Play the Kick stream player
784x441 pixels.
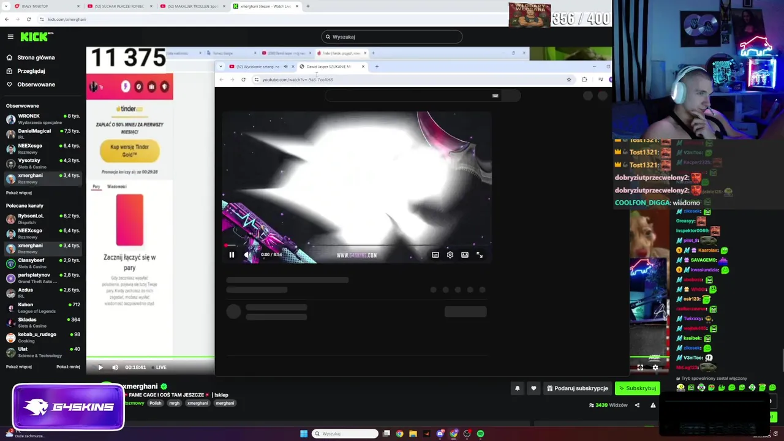[100, 367]
